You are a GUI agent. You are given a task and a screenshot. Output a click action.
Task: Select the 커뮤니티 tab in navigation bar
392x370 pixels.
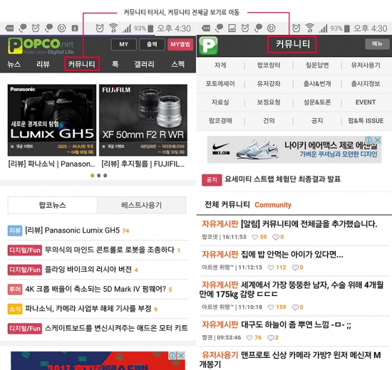(x=82, y=64)
